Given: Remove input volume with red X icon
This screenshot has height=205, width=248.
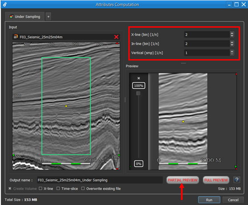Looking at the screenshot, I should click(x=116, y=37).
